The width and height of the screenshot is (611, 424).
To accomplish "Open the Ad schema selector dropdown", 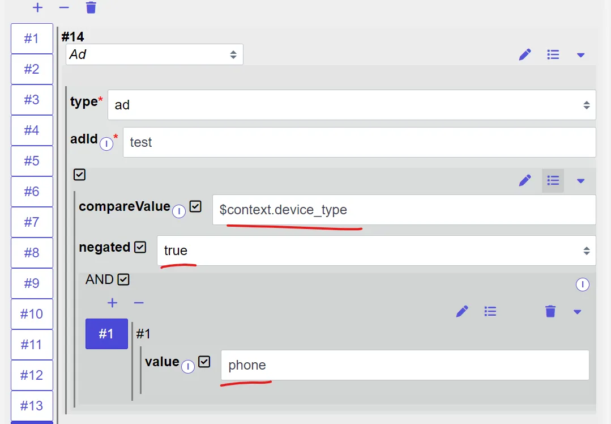I will [155, 54].
